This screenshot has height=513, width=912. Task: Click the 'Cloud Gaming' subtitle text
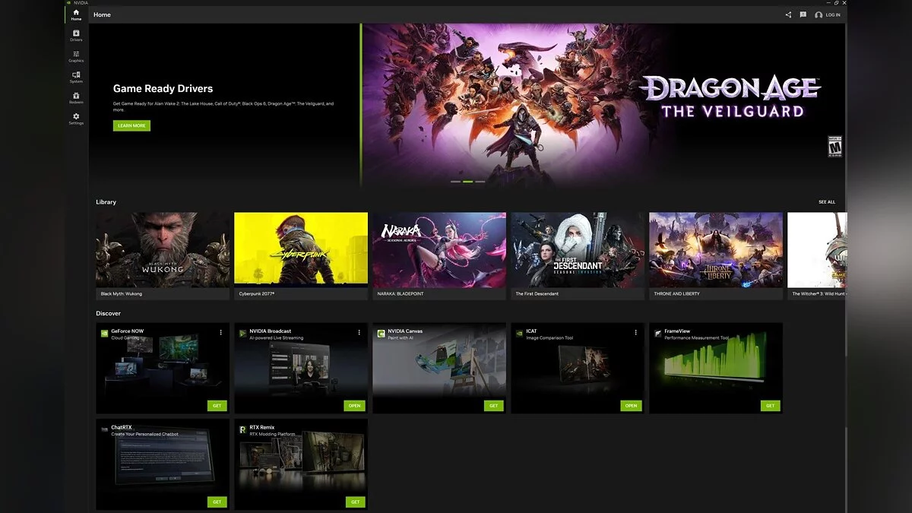(124, 338)
